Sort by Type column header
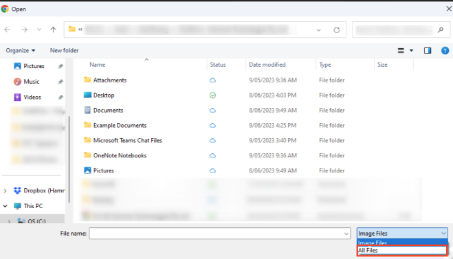Viewport: 453px width, 259px height. [x=325, y=65]
